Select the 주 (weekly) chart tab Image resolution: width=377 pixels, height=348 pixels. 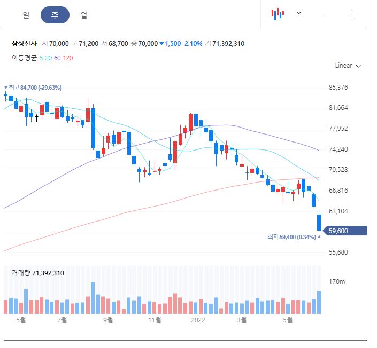[55, 15]
